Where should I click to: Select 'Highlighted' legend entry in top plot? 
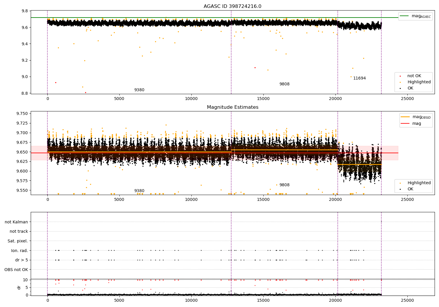coord(419,82)
